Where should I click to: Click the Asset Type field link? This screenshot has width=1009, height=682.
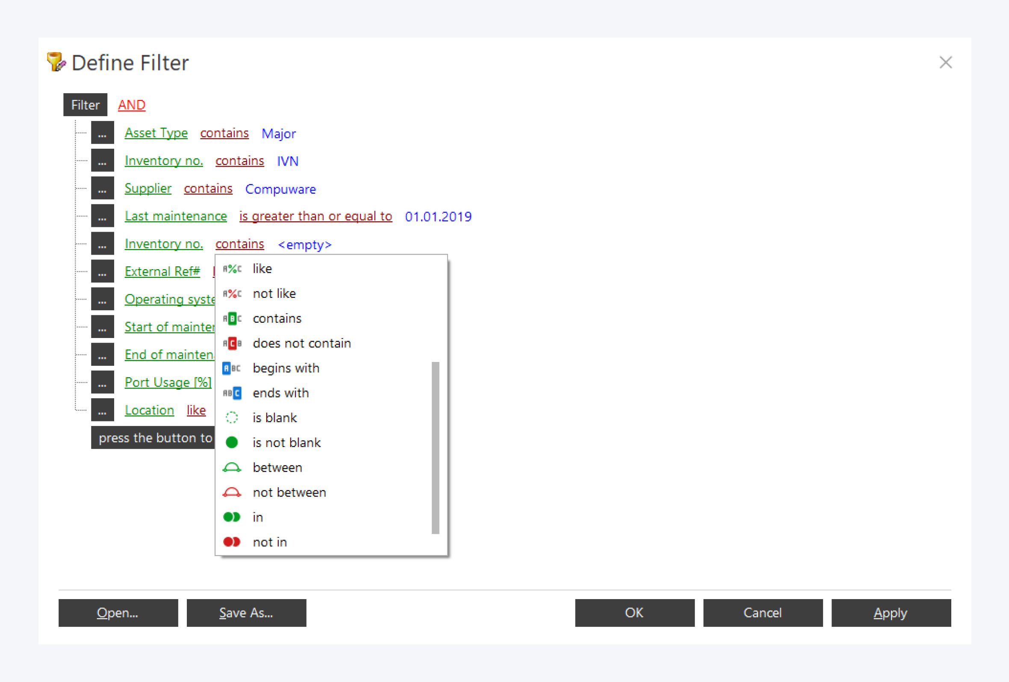tap(156, 133)
